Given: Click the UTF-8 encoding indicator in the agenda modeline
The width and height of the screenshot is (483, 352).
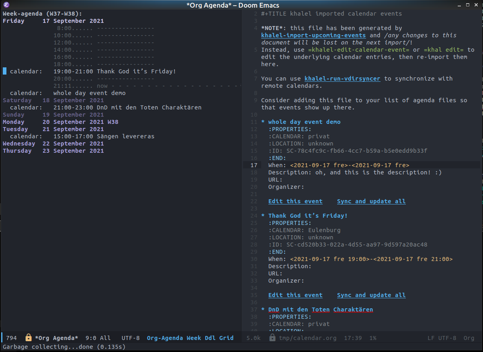Looking at the screenshot, I should point(130,338).
